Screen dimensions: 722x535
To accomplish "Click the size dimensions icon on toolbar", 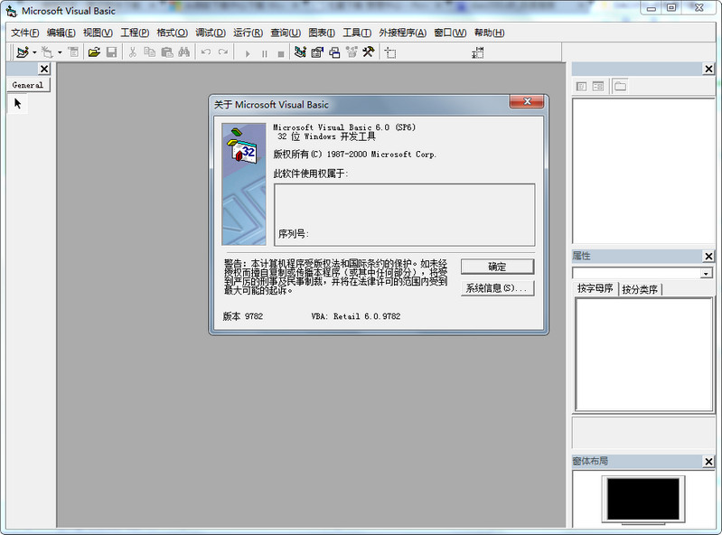I will click(477, 53).
